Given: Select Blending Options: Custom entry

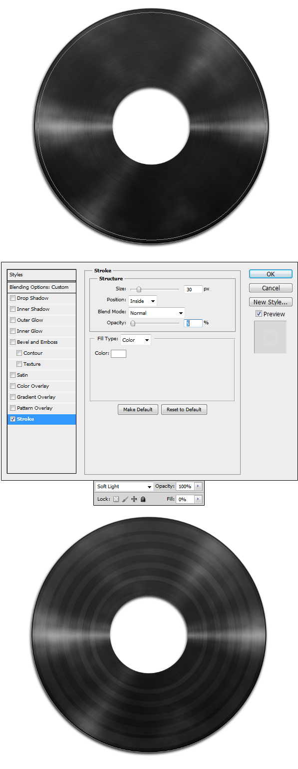Looking at the screenshot, I should (x=41, y=287).
